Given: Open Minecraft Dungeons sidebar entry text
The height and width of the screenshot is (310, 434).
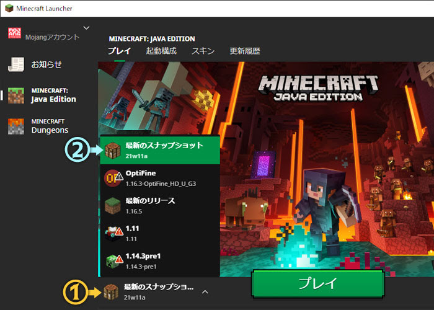Looking at the screenshot, I should coord(50,126).
